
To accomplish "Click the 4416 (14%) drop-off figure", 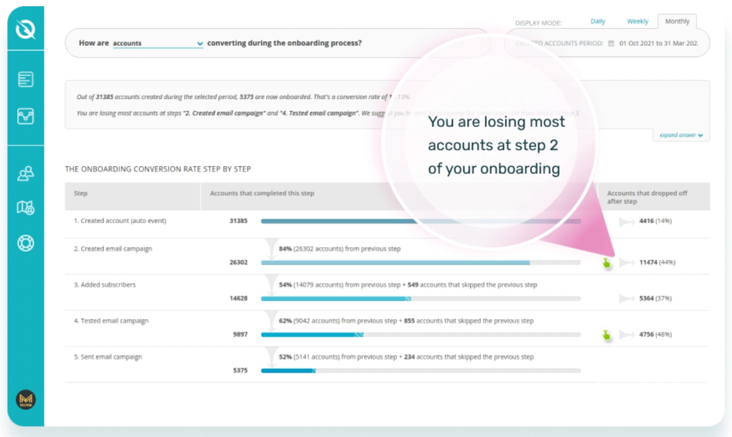I will point(655,221).
